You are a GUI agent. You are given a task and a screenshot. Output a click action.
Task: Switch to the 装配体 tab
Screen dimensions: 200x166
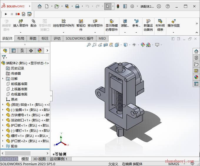[x=7, y=38]
